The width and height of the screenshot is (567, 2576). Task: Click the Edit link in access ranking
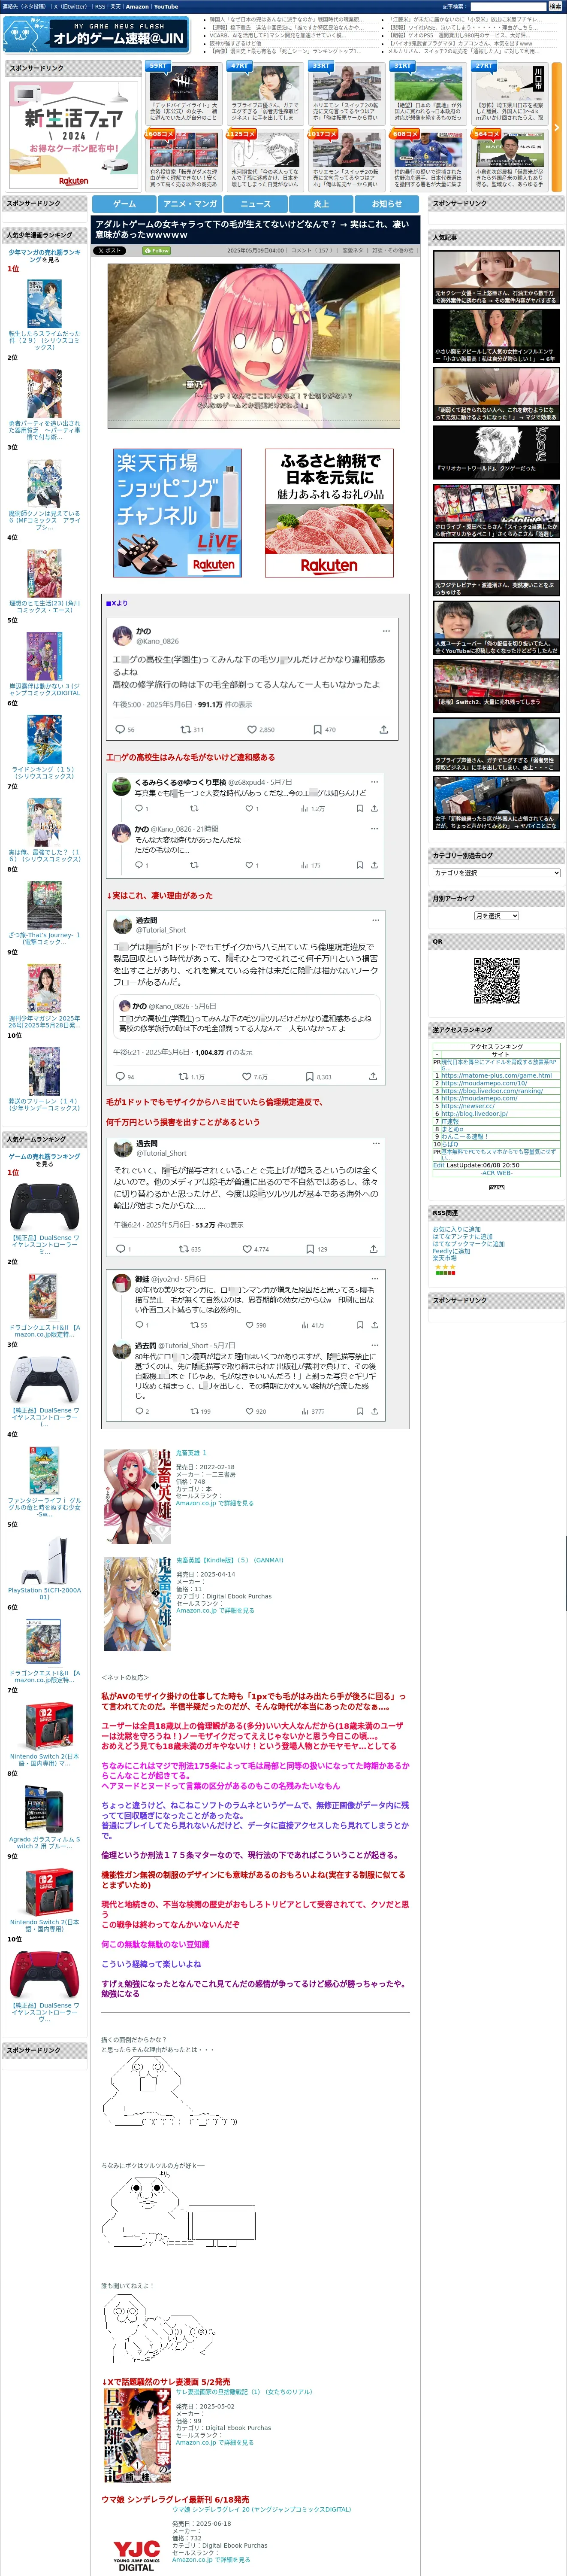tap(438, 1165)
